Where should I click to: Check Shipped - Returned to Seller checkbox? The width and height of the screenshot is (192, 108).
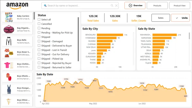pos(39,67)
